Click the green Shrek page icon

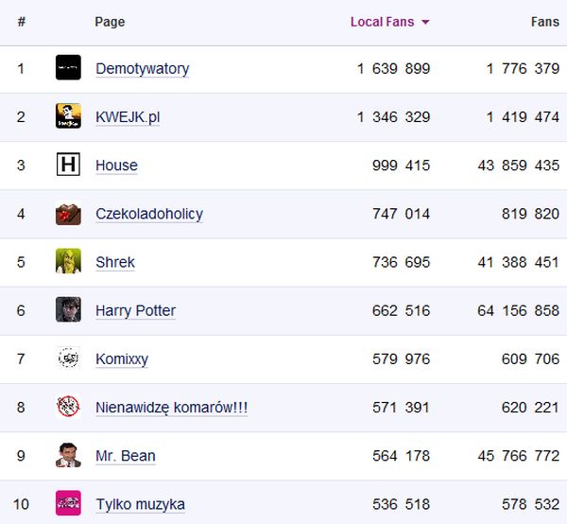(68, 262)
